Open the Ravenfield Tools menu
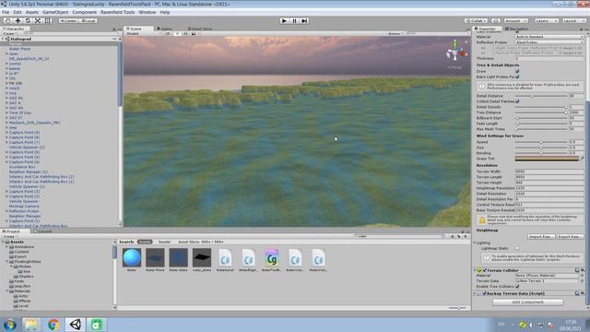The image size is (590, 332). pyautogui.click(x=117, y=12)
